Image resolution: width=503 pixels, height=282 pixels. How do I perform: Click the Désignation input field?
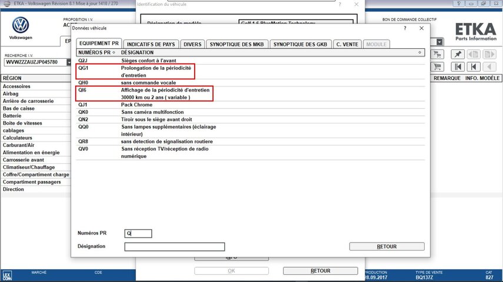[x=175, y=246]
